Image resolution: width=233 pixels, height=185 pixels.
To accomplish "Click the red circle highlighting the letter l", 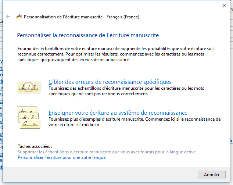I will (29, 87).
